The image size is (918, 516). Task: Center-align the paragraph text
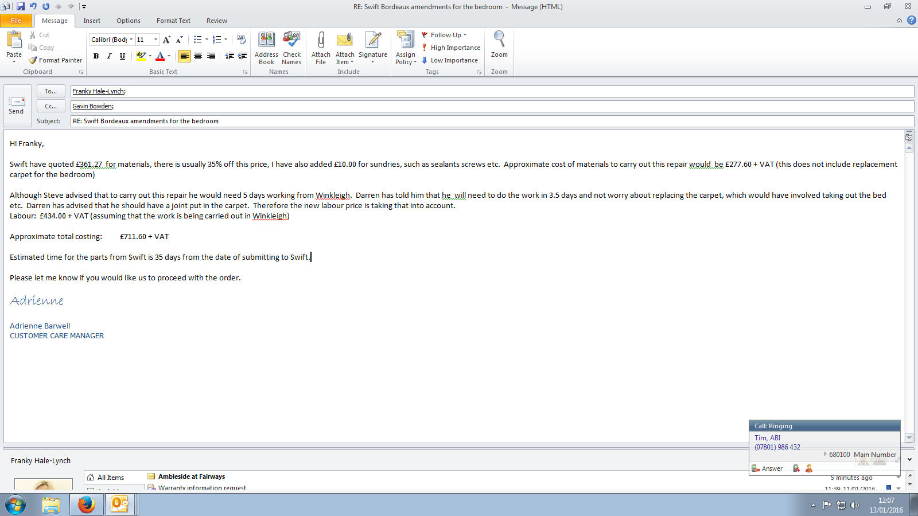tap(198, 56)
